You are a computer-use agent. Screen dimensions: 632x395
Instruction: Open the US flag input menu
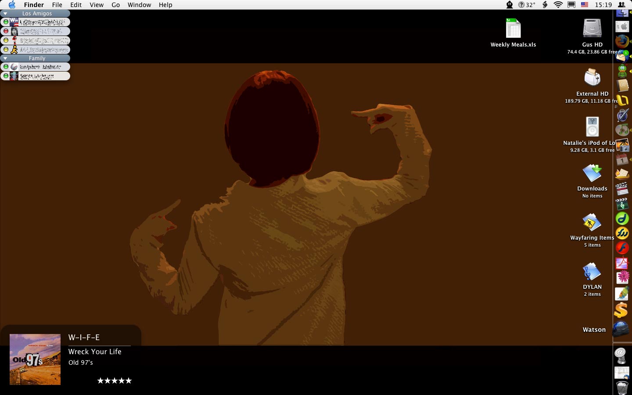(x=585, y=5)
